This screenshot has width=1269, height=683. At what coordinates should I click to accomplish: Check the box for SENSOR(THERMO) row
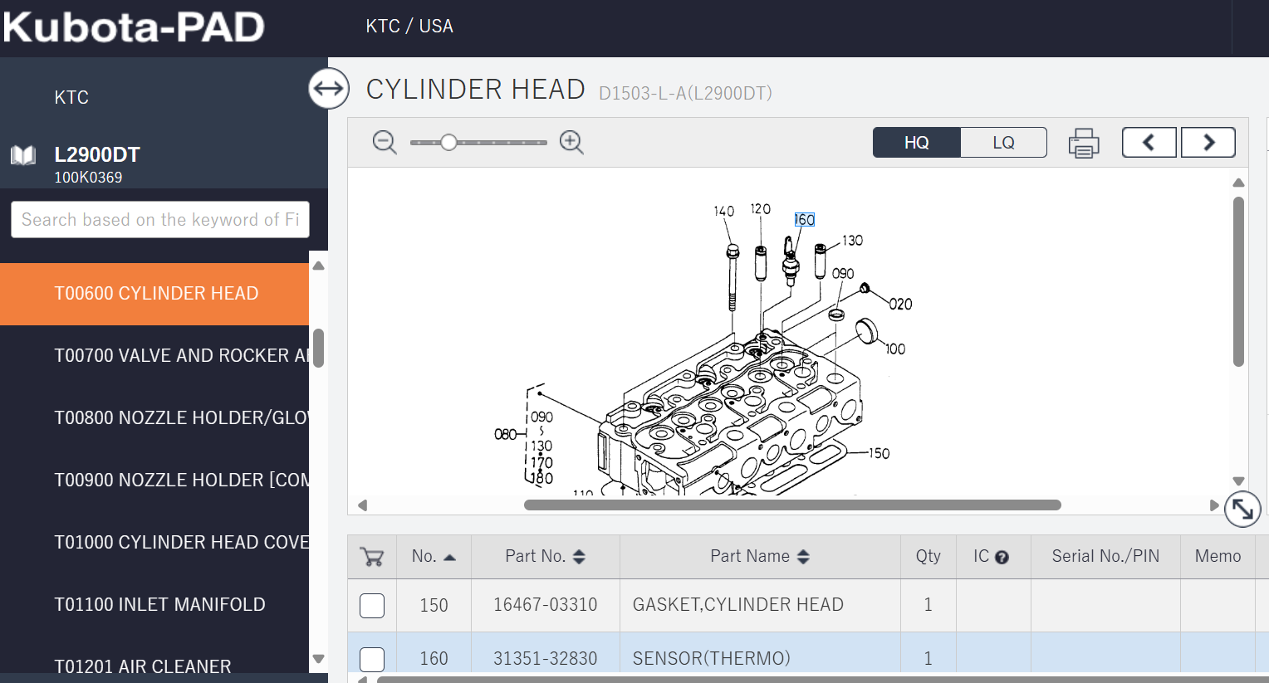point(372,659)
